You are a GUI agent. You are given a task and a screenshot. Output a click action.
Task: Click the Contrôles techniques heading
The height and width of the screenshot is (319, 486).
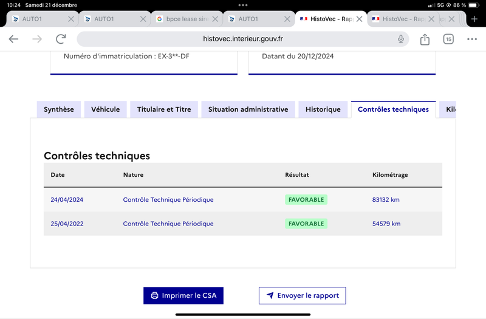(97, 156)
